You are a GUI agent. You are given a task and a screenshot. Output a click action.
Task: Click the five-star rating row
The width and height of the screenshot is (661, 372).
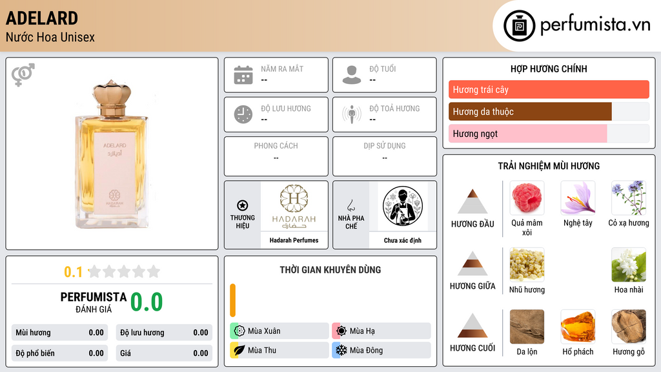(125, 272)
